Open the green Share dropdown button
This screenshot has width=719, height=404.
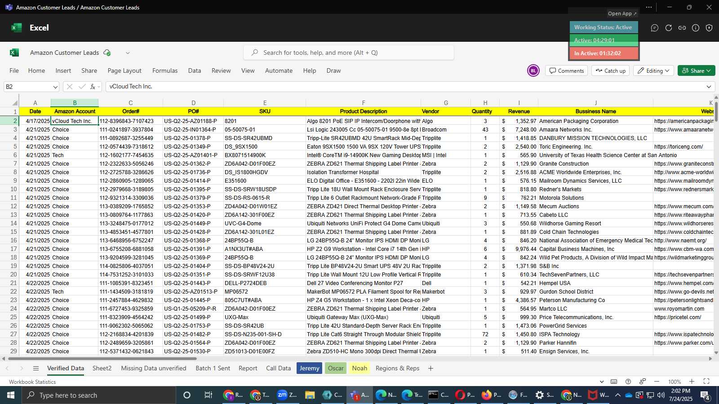click(696, 71)
